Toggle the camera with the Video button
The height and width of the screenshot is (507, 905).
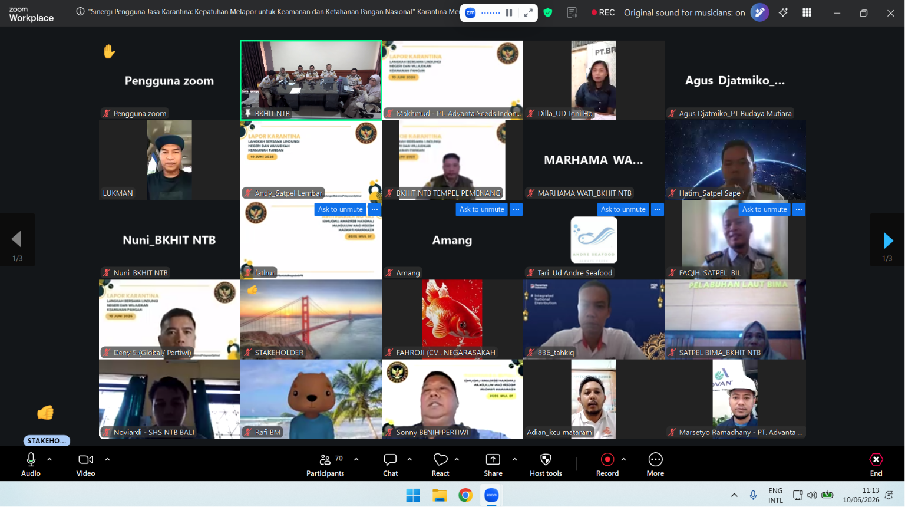coord(85,465)
